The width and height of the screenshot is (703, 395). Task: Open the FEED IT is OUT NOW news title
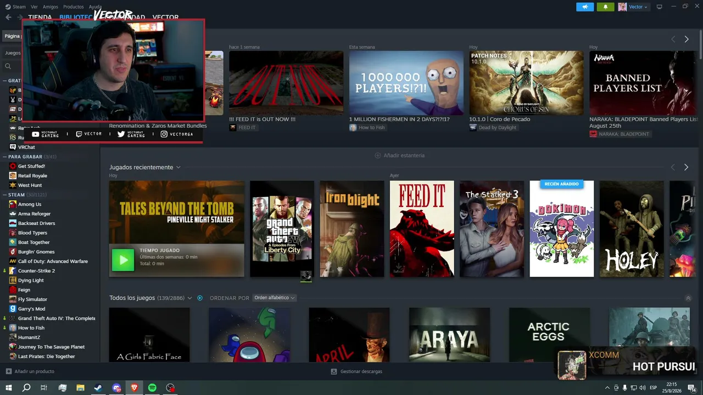262,119
